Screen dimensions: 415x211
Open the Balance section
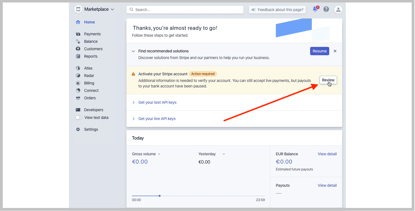[x=91, y=41]
